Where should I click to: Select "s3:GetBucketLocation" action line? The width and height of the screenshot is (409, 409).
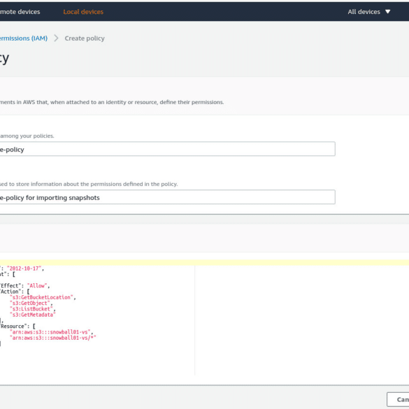coord(42,297)
